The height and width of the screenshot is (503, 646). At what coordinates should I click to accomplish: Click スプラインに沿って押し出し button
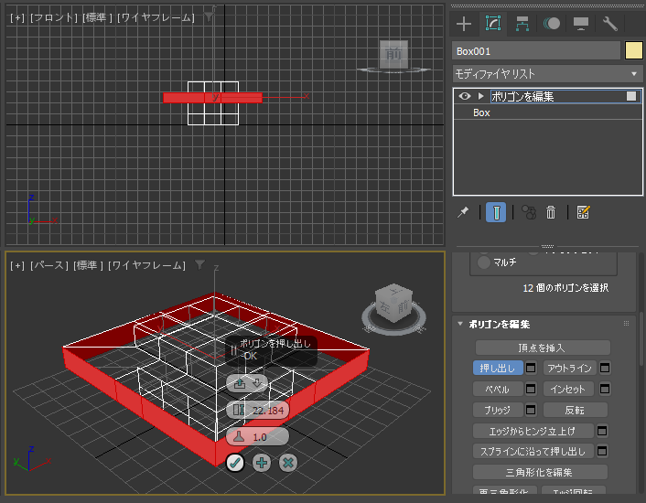point(533,451)
